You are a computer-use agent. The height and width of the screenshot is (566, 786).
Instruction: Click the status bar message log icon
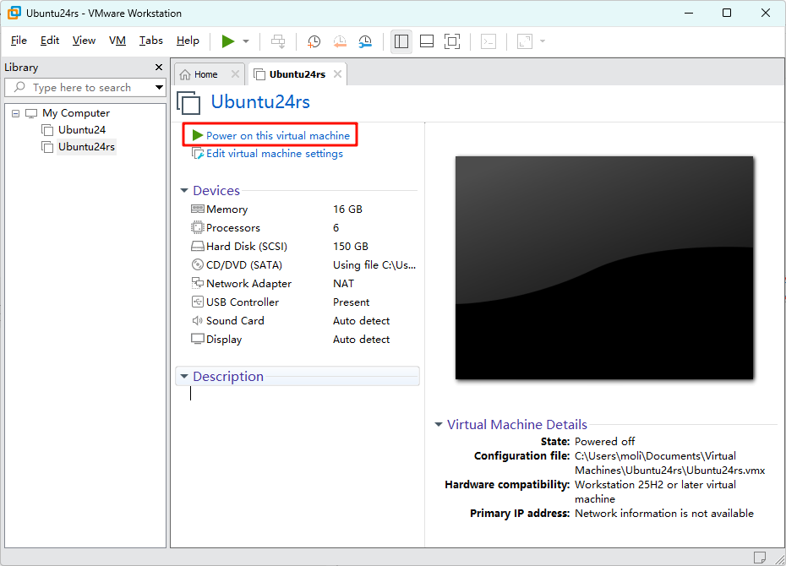coord(760,557)
